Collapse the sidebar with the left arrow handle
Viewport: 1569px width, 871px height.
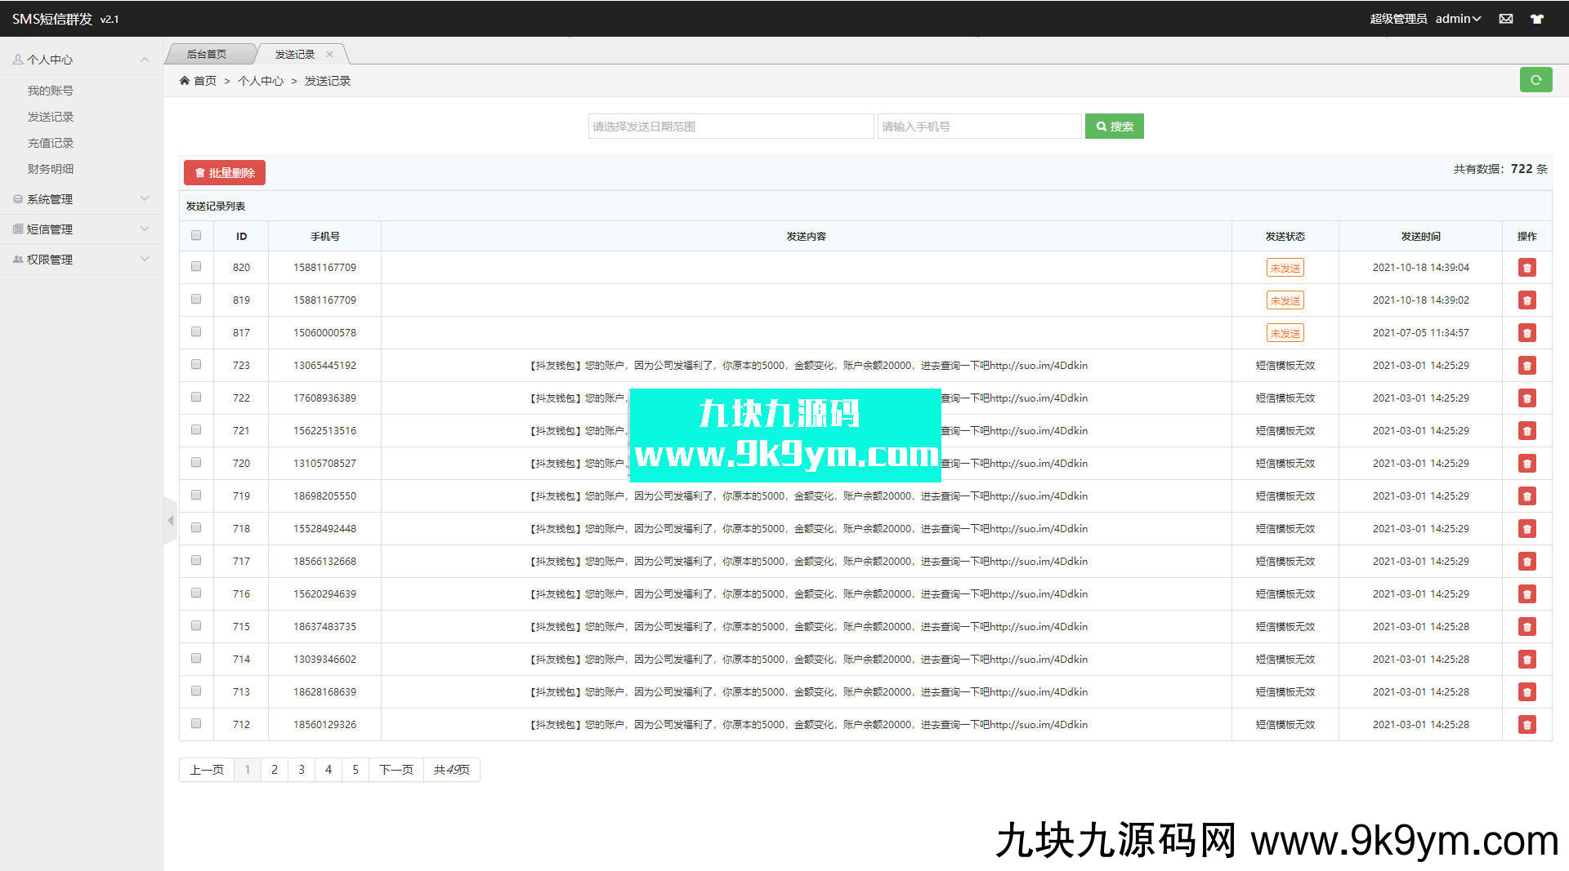(170, 520)
